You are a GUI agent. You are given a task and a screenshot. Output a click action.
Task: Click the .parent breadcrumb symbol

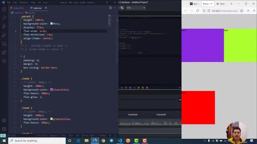30,12
